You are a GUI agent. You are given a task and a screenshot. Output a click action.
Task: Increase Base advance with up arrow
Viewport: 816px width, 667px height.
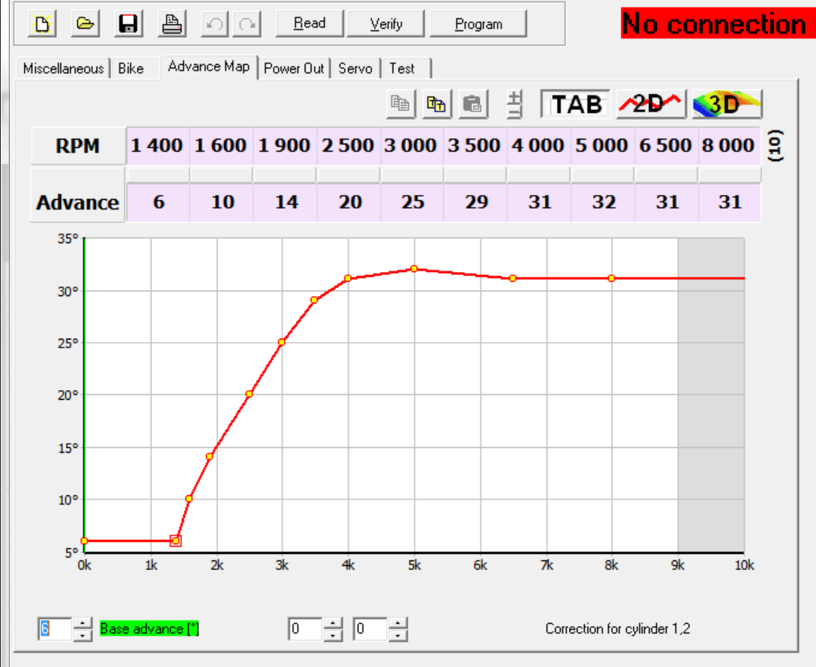coord(83,624)
